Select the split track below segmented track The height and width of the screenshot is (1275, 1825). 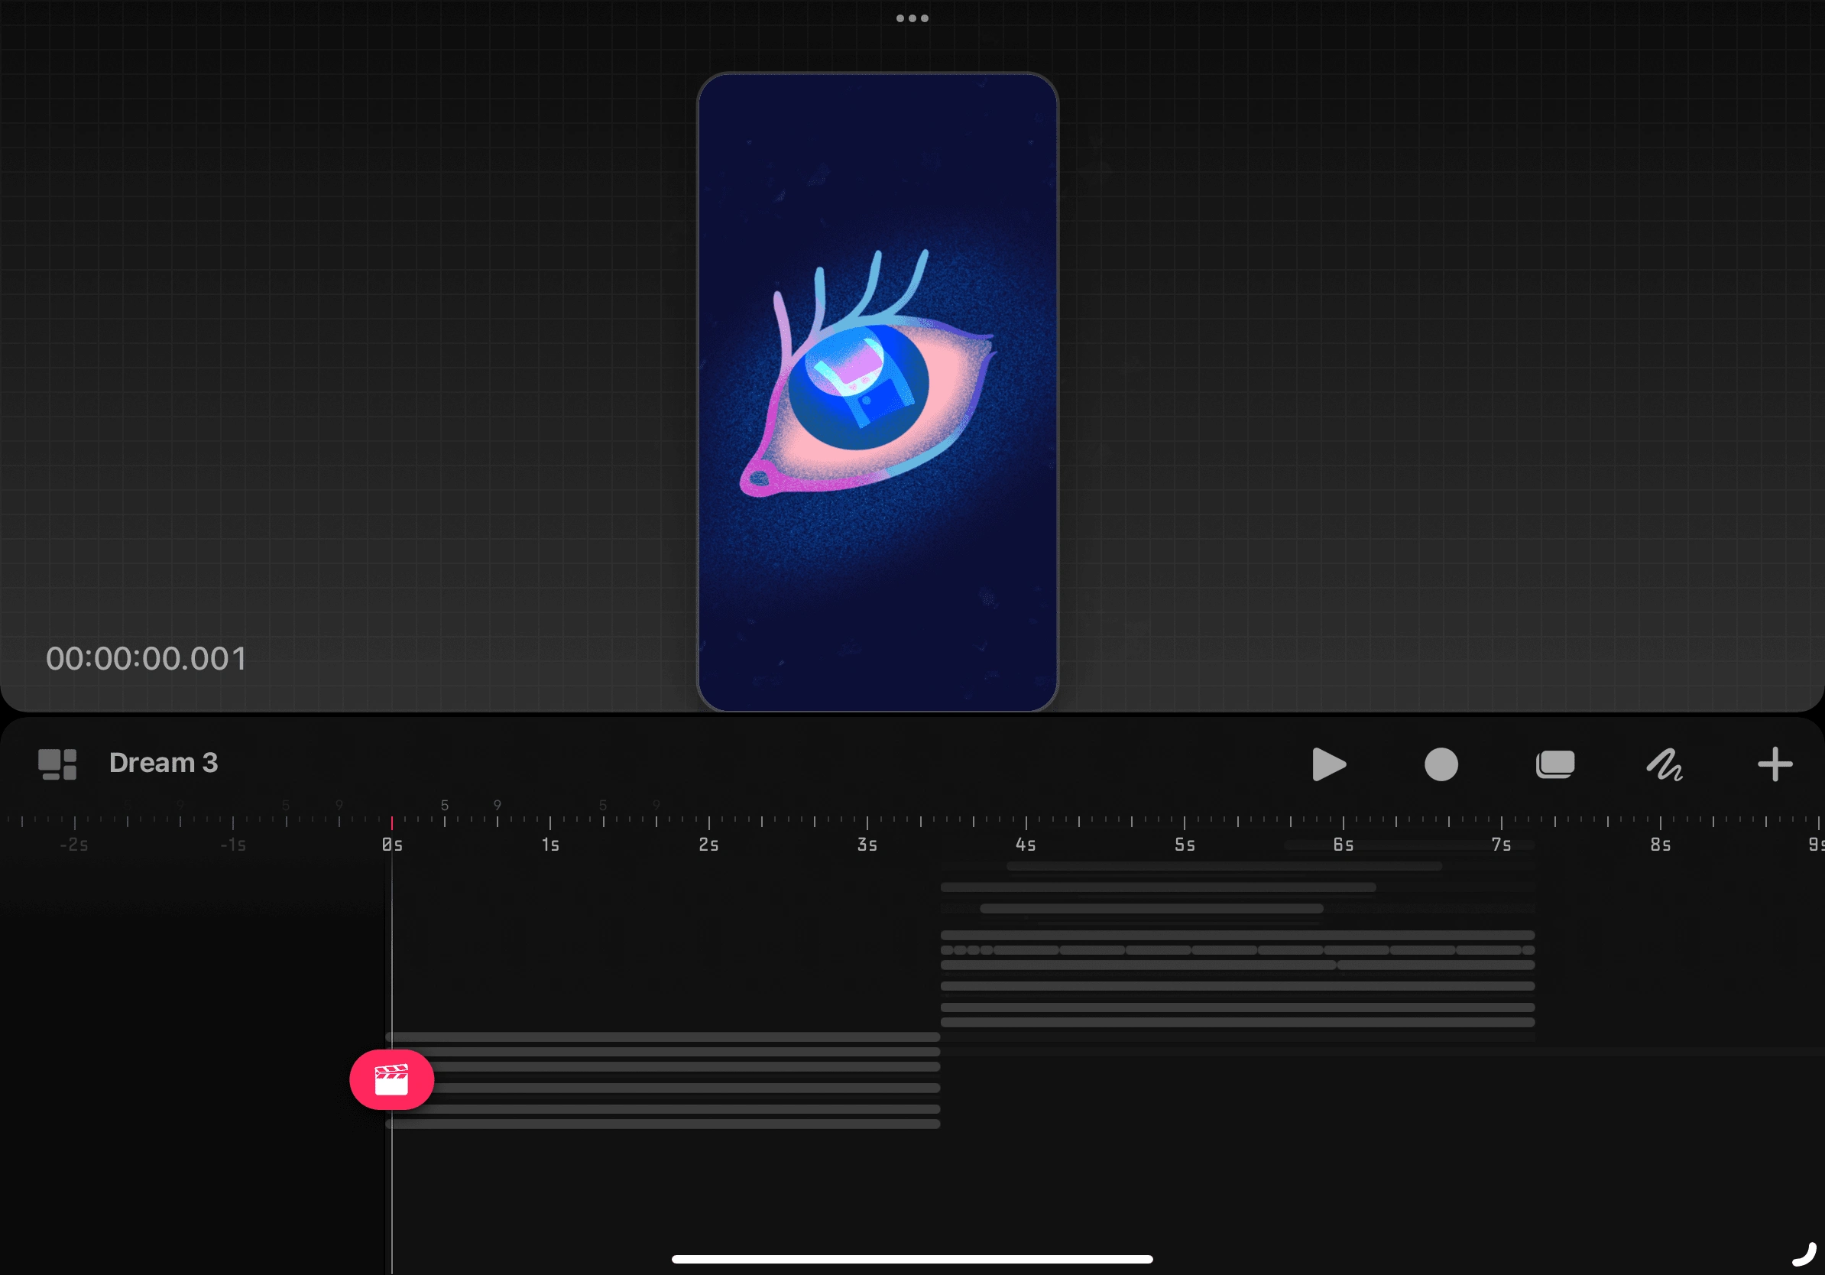(1237, 965)
